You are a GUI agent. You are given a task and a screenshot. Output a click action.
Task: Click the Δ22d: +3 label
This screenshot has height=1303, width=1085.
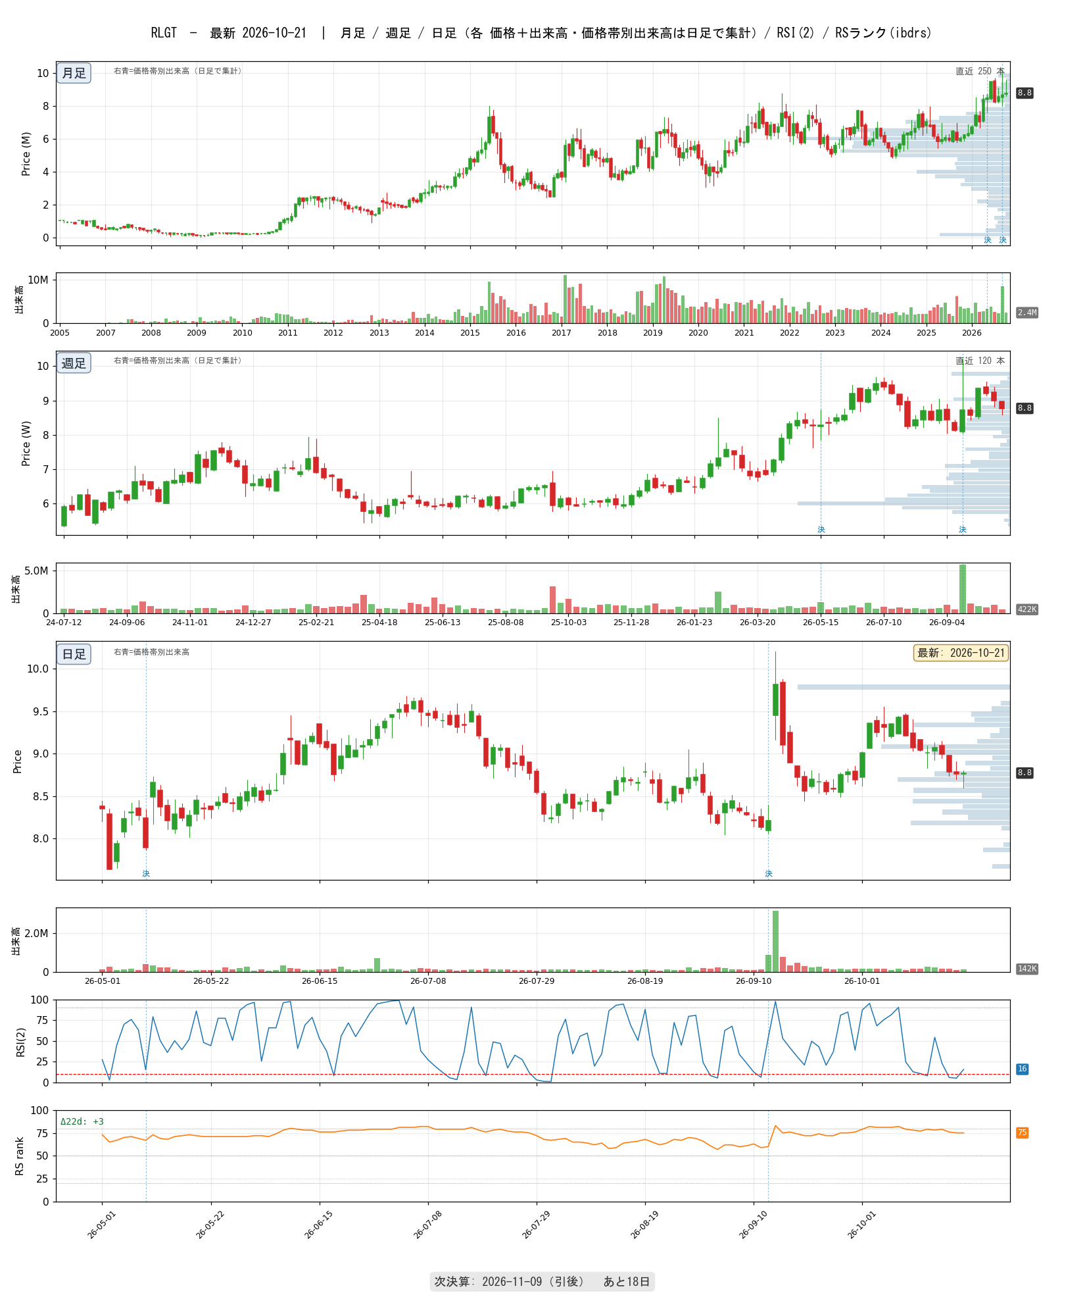(82, 1121)
